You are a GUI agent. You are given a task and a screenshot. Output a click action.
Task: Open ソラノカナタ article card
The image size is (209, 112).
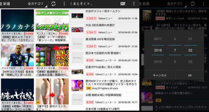(18, 26)
